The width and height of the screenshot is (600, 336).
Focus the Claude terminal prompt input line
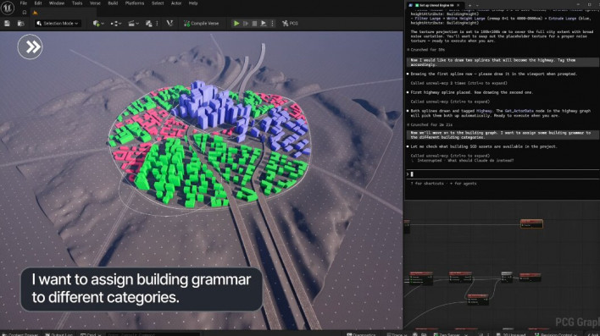coord(502,174)
